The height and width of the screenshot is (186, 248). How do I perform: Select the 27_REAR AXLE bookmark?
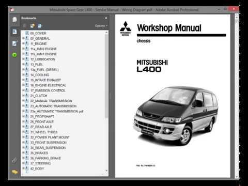click(41, 127)
